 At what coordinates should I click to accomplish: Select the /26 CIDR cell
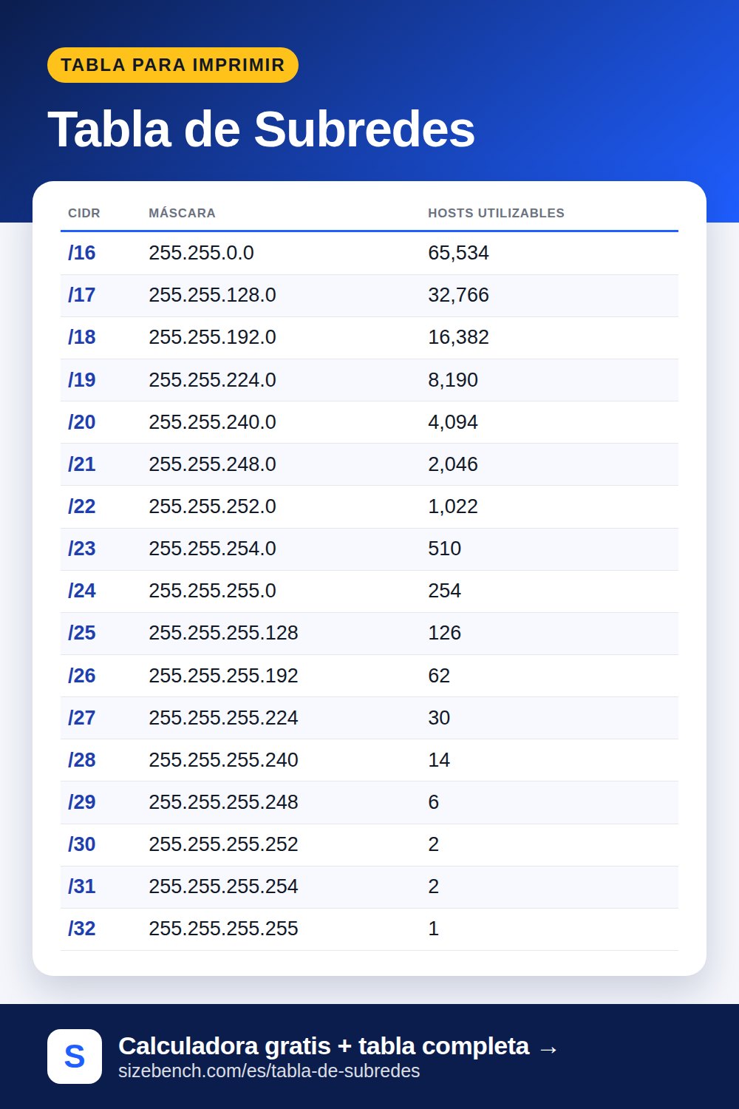pos(82,676)
